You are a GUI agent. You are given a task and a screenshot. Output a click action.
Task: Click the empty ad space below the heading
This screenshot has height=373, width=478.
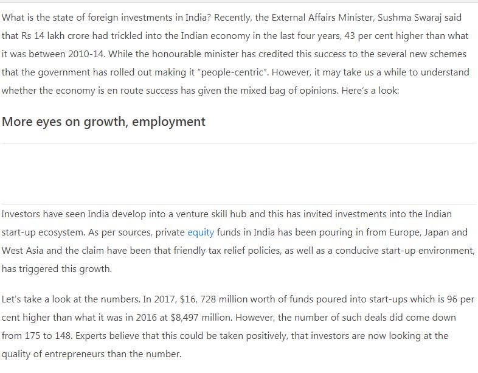238,174
